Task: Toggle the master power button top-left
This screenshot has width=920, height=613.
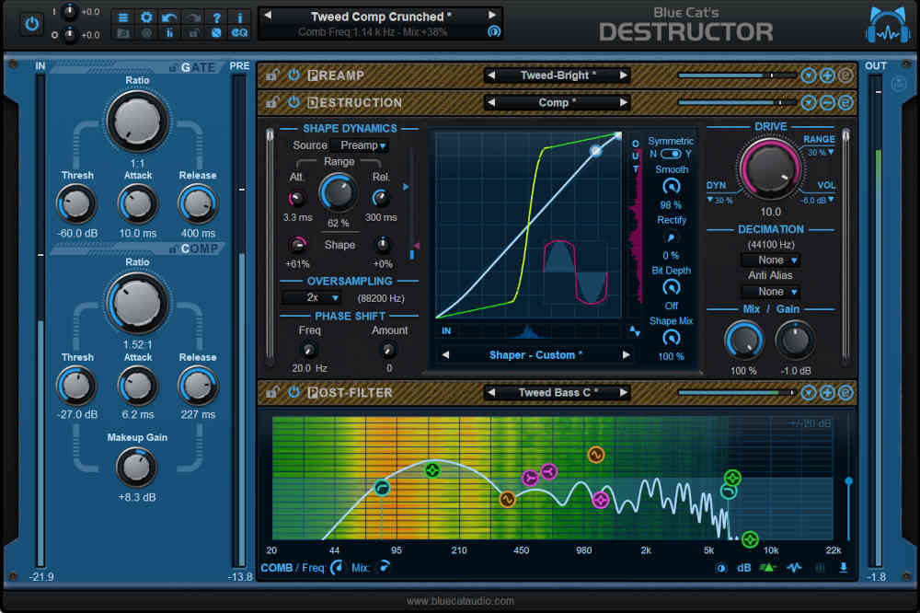Action: pyautogui.click(x=32, y=25)
